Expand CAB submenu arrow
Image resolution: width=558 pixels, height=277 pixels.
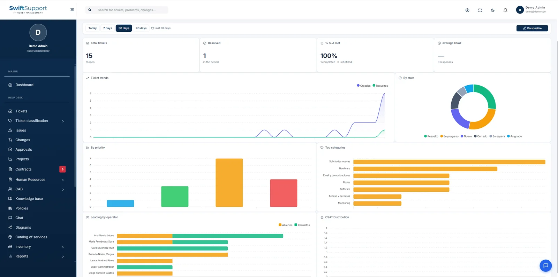(x=63, y=190)
